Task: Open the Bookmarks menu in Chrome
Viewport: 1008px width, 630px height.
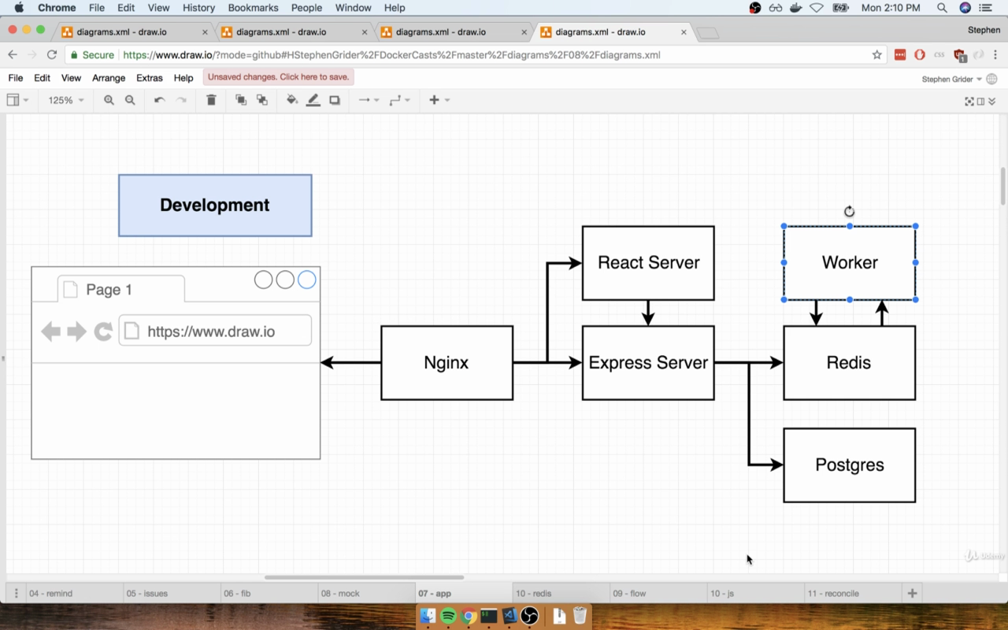Action: [253, 8]
